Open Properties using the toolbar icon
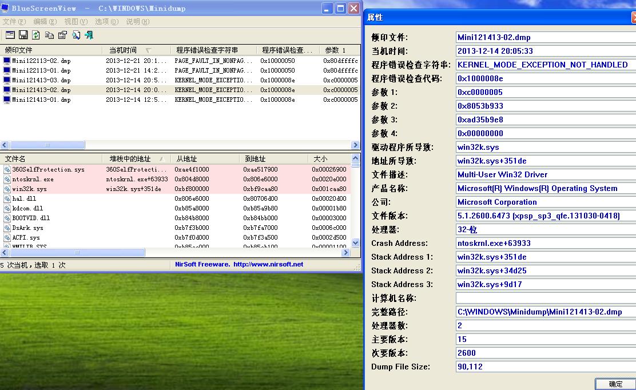 click(62, 35)
